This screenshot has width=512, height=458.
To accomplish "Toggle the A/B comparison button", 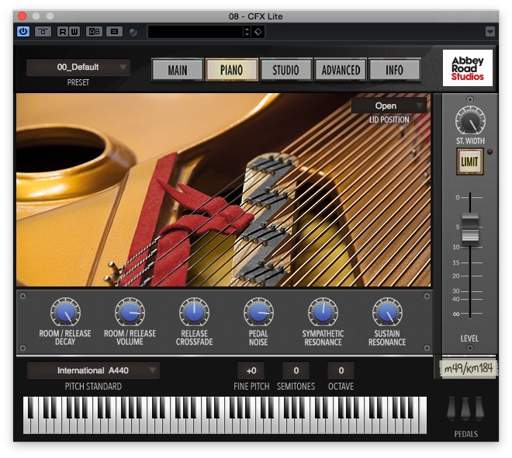I will point(94,32).
